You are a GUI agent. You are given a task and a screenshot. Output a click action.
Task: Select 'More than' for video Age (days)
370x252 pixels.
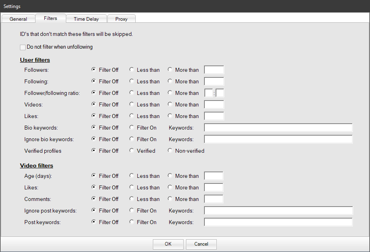pyautogui.click(x=170, y=176)
